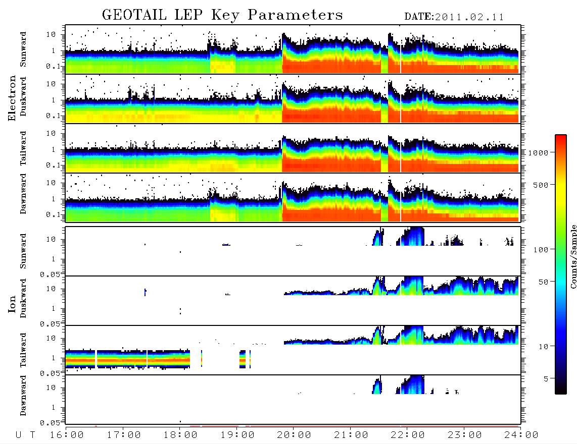Click the DATE:2011.02.11 label
This screenshot has width=577, height=444.
point(454,17)
